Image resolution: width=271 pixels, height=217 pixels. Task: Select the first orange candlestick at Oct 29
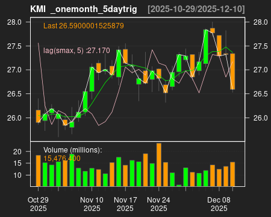38,116
